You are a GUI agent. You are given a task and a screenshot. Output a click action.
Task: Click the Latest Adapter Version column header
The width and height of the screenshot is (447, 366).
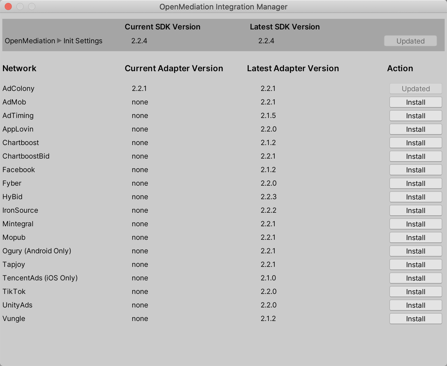(293, 69)
